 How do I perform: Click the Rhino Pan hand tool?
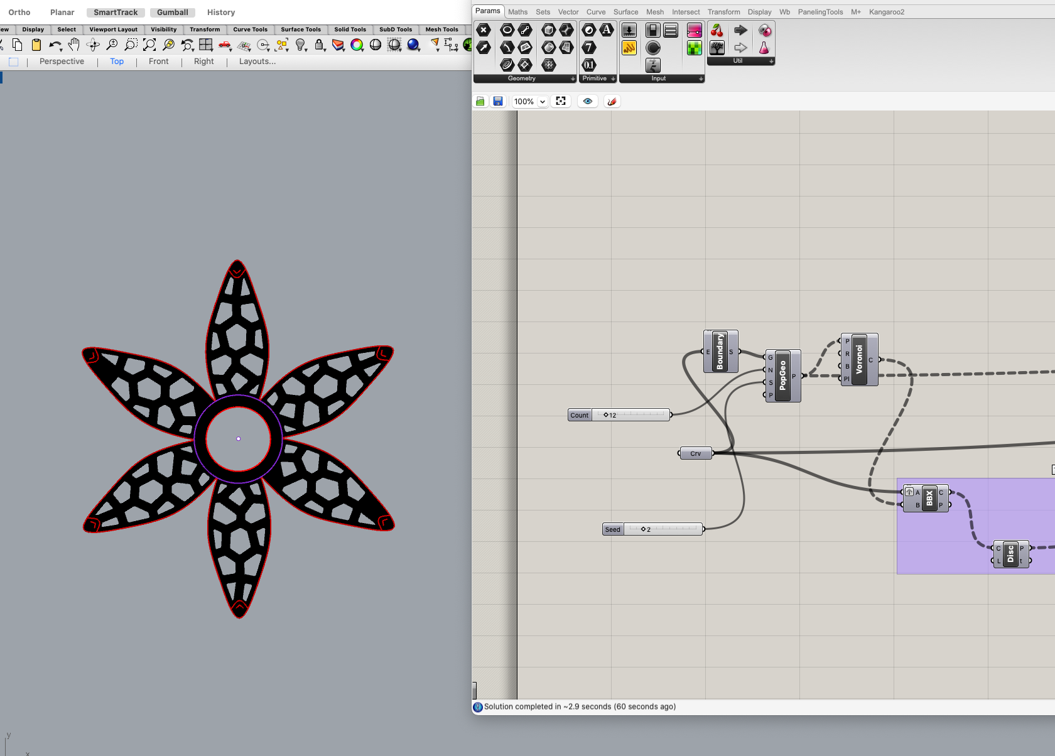click(x=74, y=45)
